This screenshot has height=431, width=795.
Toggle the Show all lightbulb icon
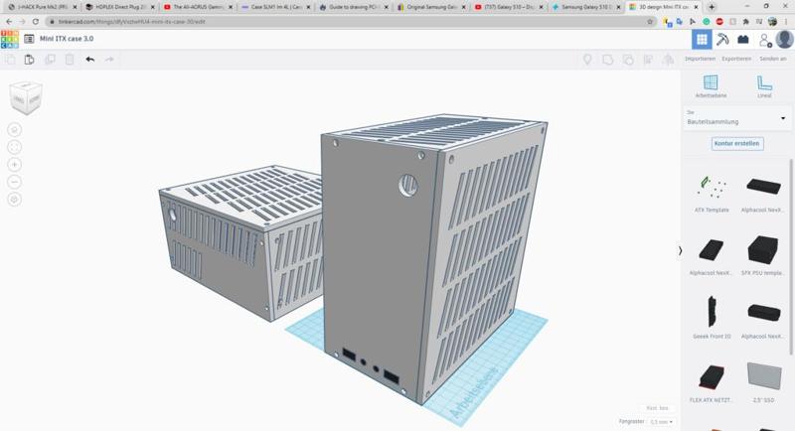coord(587,60)
